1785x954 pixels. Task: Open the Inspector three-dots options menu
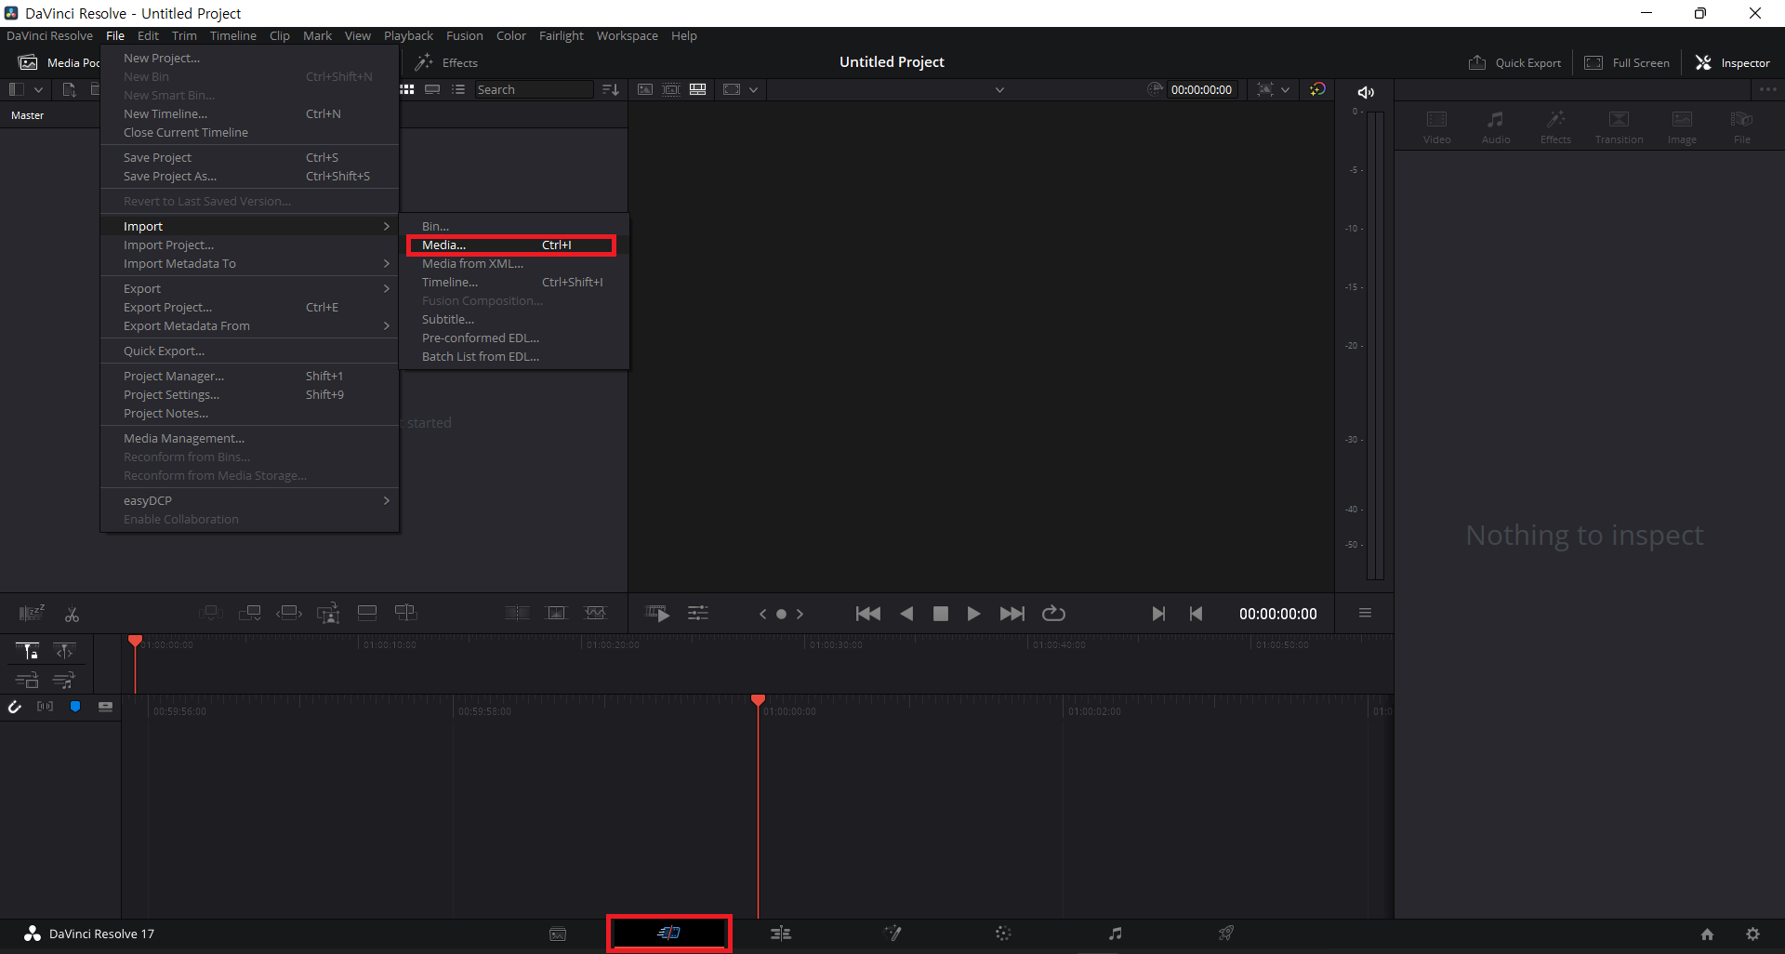coord(1767,89)
